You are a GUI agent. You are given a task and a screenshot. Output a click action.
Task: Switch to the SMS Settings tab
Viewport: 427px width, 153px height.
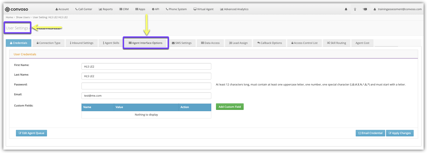pyautogui.click(x=182, y=43)
